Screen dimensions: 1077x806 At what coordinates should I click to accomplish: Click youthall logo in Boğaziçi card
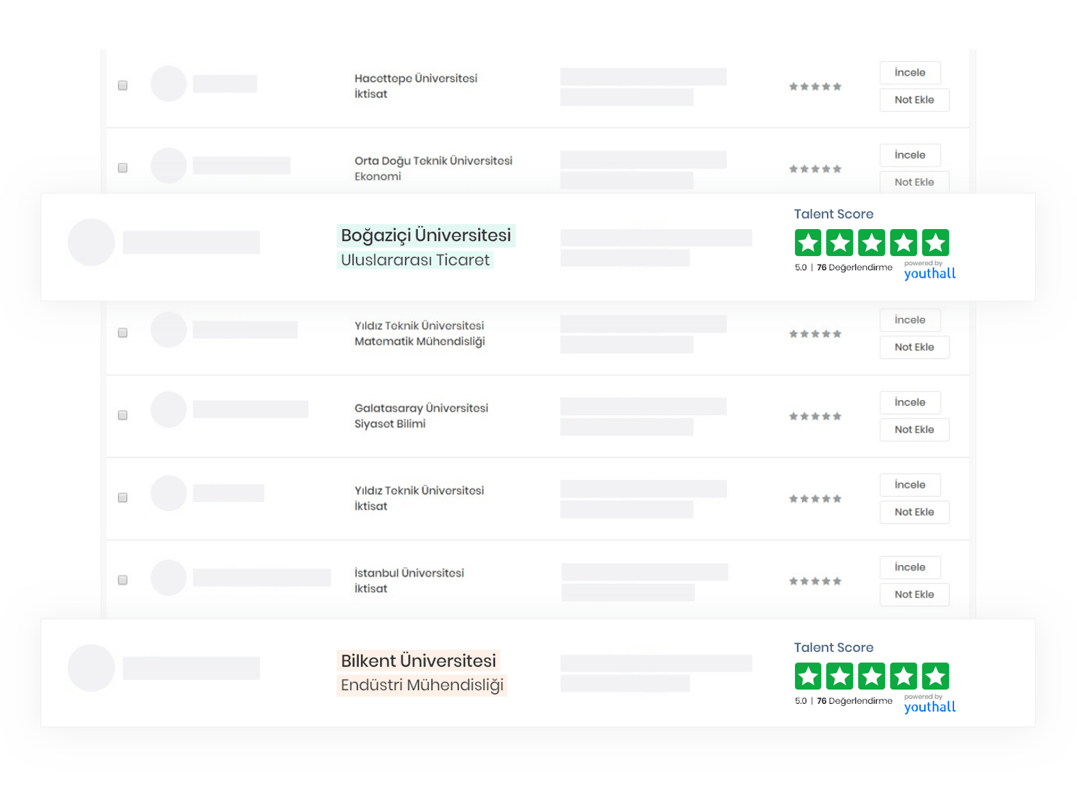click(930, 273)
